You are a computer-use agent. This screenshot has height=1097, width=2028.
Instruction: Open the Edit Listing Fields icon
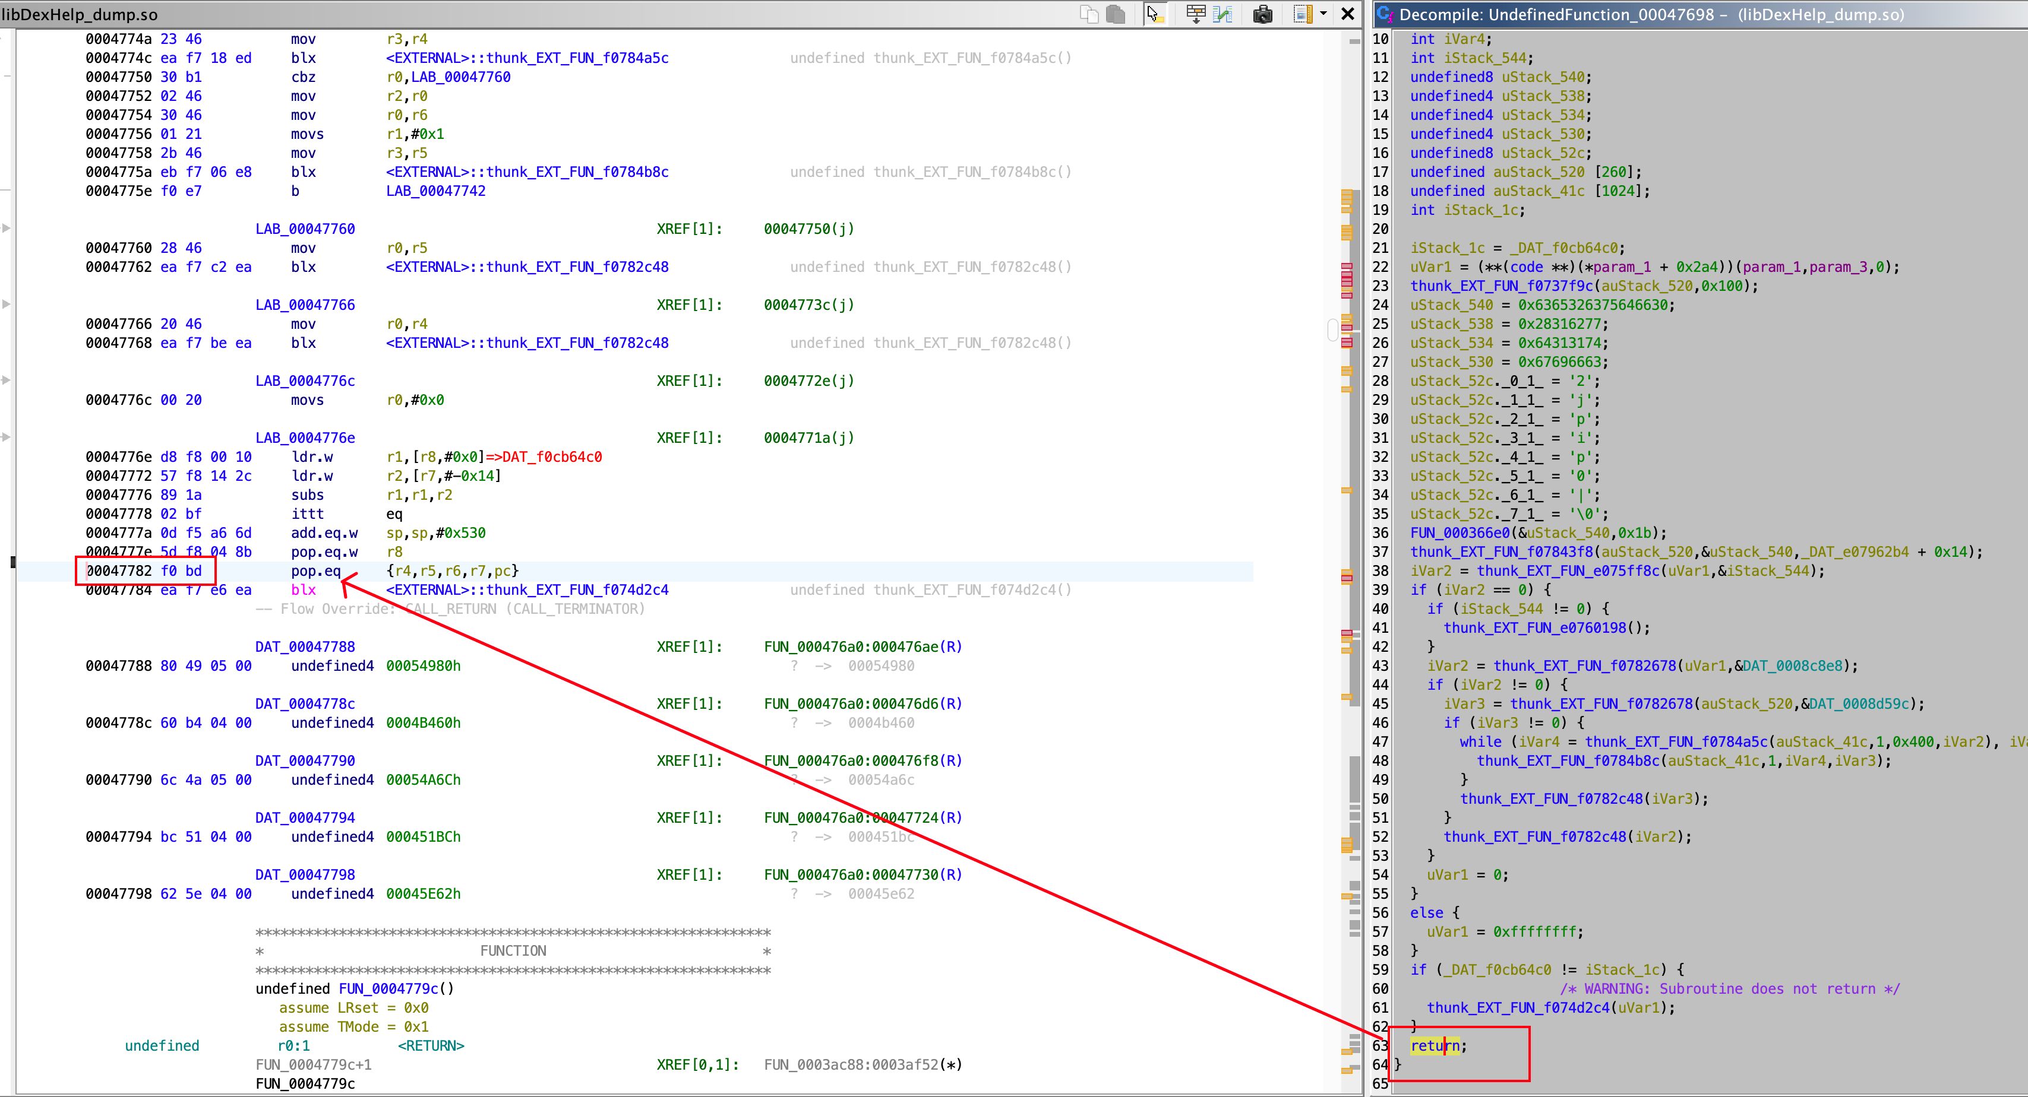[x=1196, y=14]
